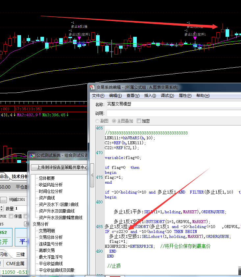Image resolution: width=241 pixels, height=277 pixels.
Task: Tick the 保值 checkbox
Action: 11,216
